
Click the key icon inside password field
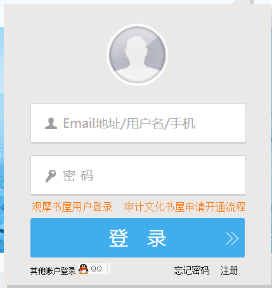pos(51,175)
